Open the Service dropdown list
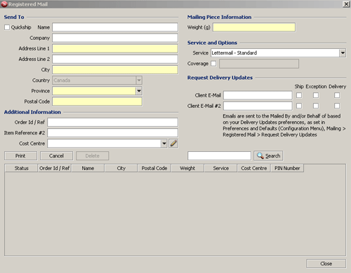The width and height of the screenshot is (351, 273). [x=343, y=53]
